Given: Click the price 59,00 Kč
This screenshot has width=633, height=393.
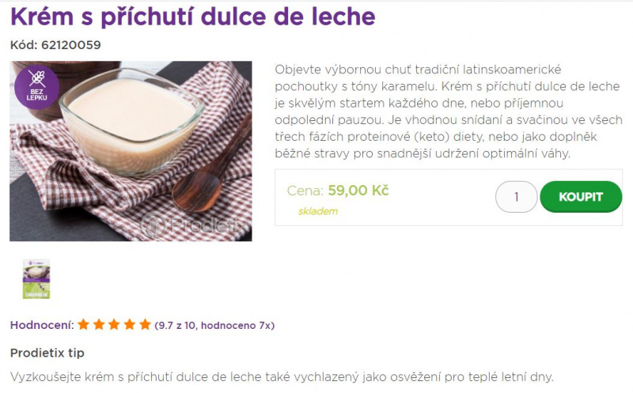Looking at the screenshot, I should click(358, 191).
